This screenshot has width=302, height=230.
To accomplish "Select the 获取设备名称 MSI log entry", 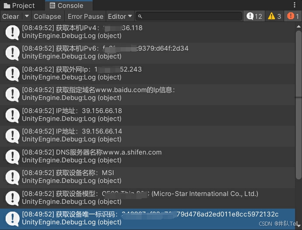I will tap(148, 177).
